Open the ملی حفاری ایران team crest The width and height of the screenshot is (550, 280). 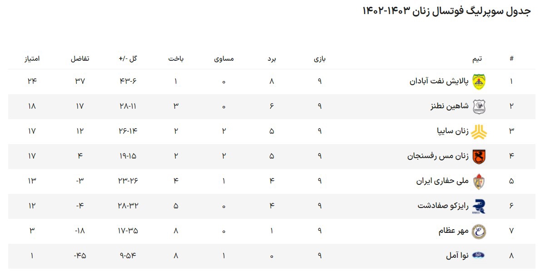pyautogui.click(x=479, y=181)
